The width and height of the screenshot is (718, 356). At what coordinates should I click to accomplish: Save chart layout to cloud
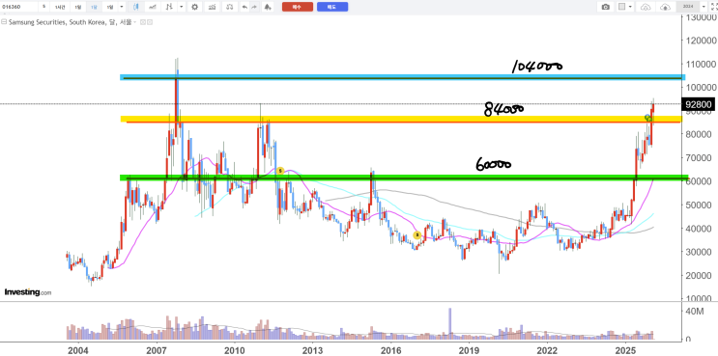[666, 7]
